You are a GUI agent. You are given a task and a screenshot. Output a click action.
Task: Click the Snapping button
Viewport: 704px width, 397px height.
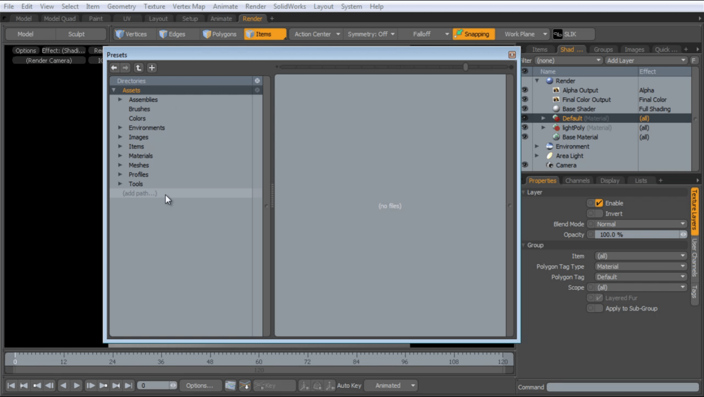pos(473,34)
